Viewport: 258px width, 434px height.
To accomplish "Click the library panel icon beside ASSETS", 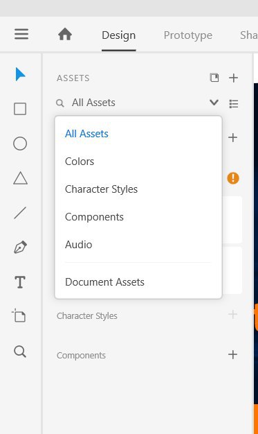I will 214,78.
